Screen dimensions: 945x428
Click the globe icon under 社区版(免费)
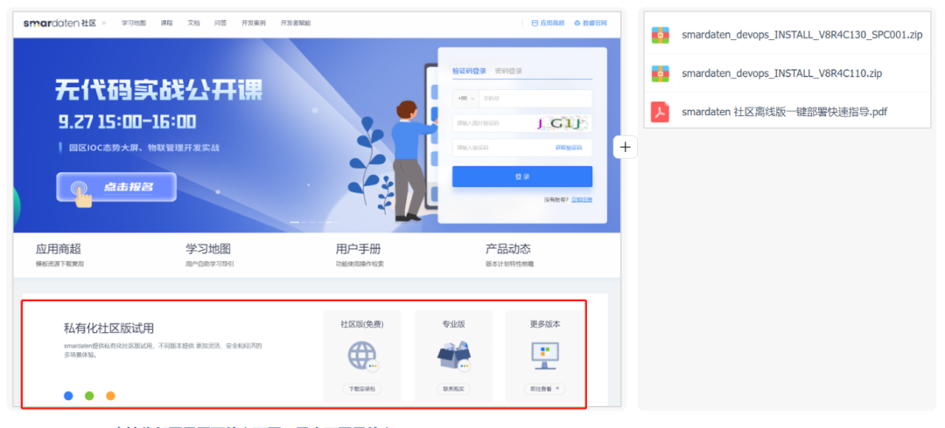[362, 356]
